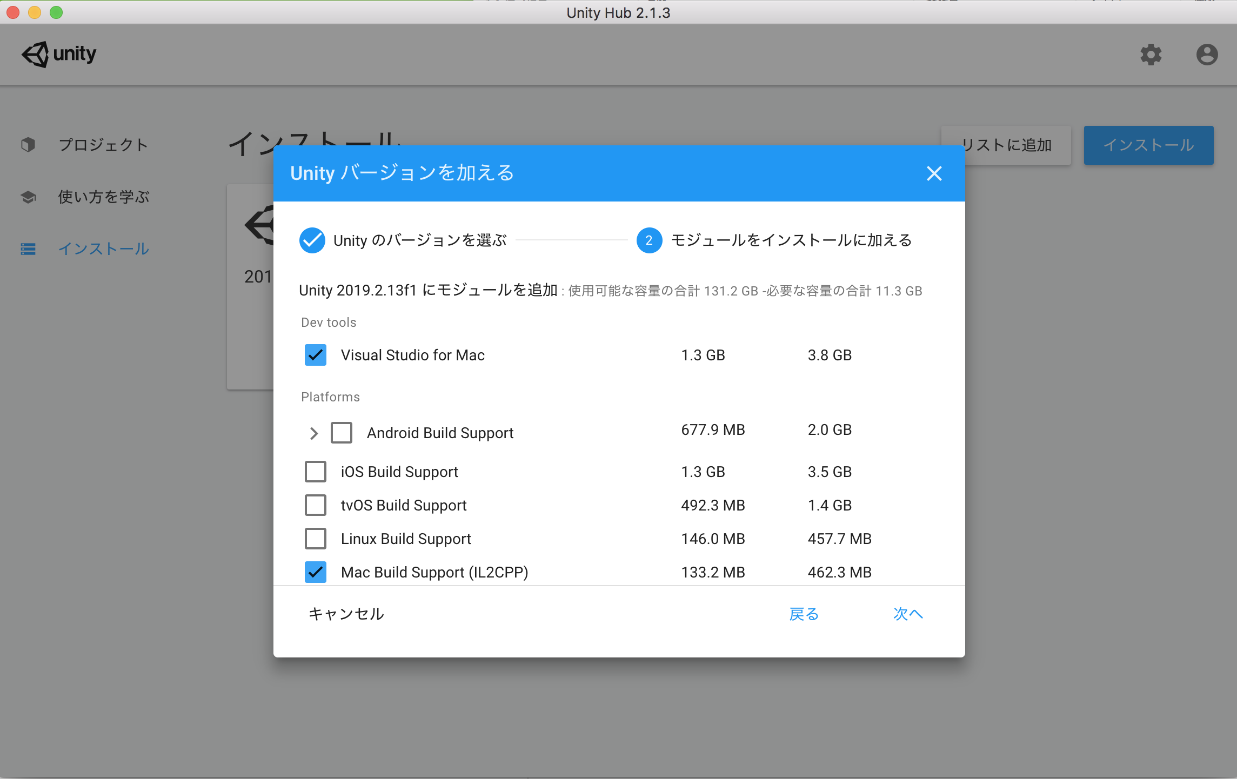1237x779 pixels.
Task: Click キャンセル to abort module selection
Action: pos(346,614)
